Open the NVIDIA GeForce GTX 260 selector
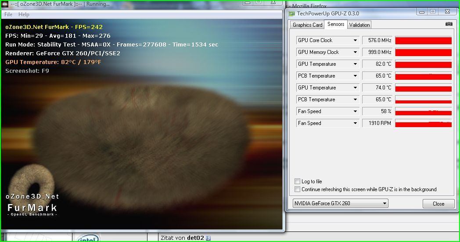460x242 pixels. (340, 203)
